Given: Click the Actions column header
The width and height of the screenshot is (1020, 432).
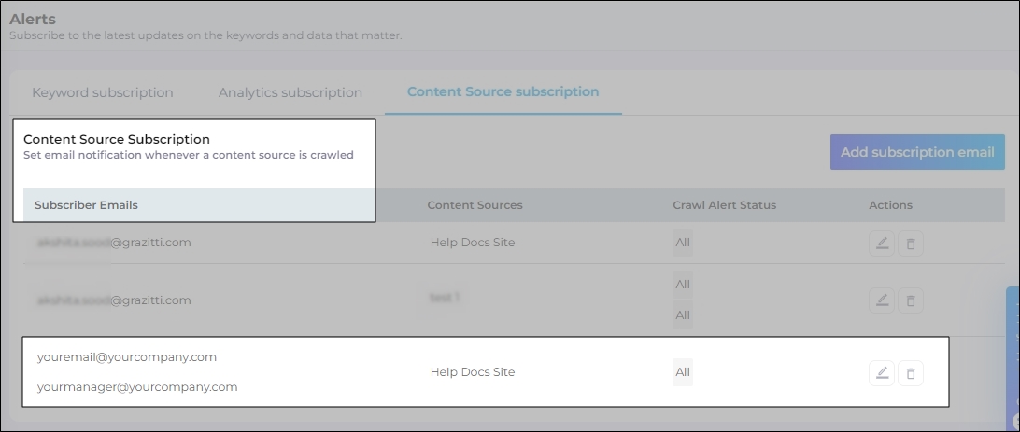Looking at the screenshot, I should 890,205.
